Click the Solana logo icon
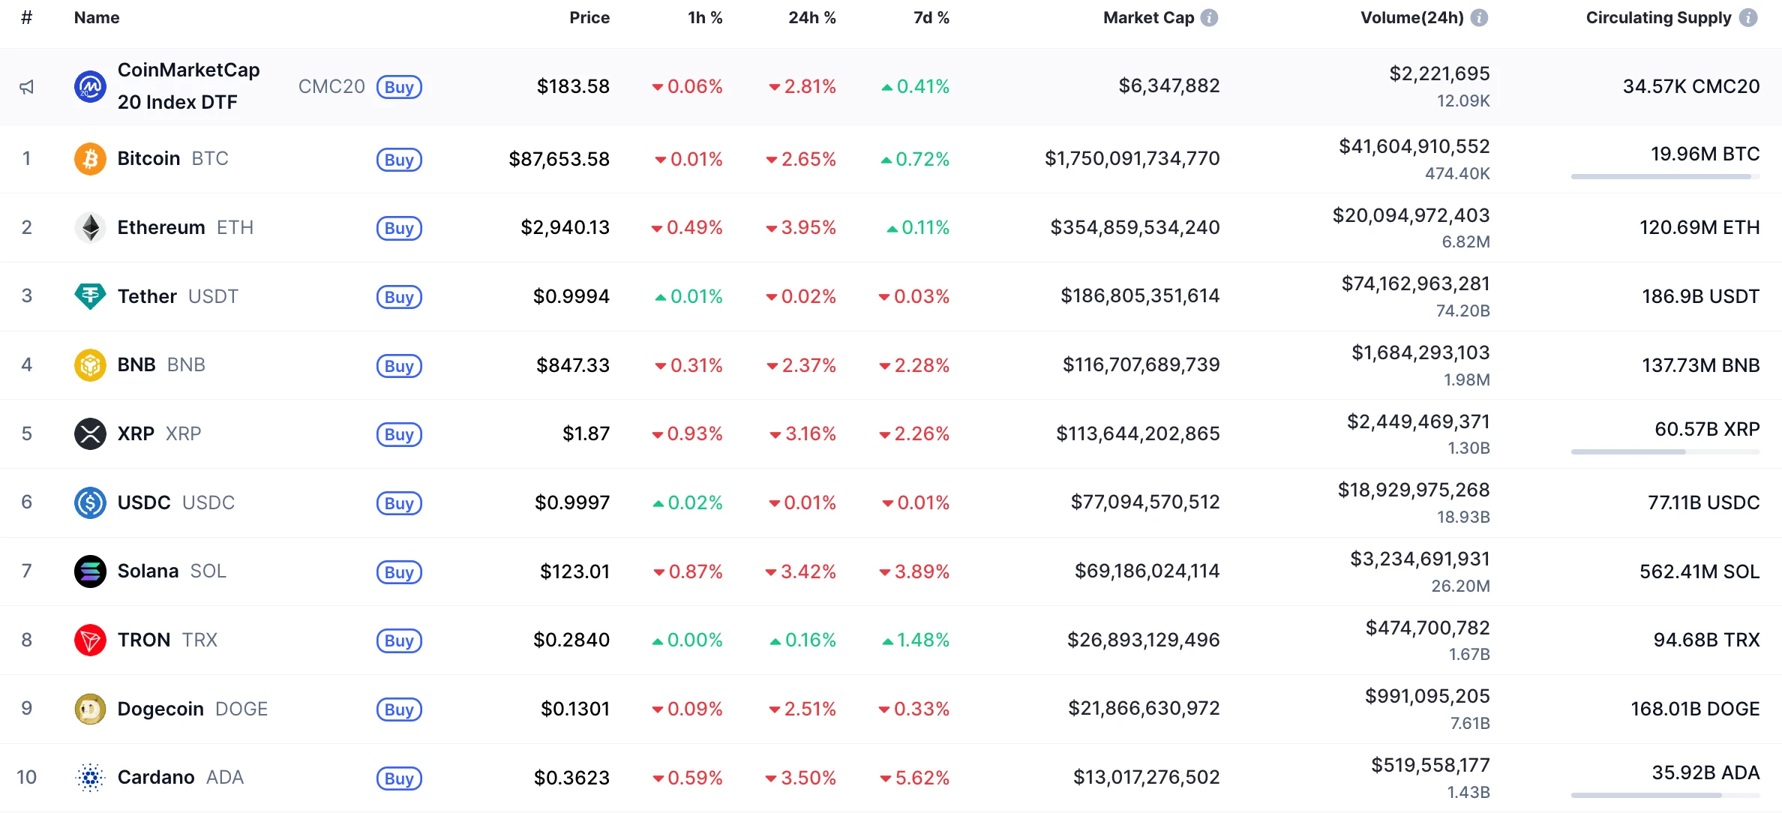Image resolution: width=1782 pixels, height=813 pixels. (x=90, y=571)
